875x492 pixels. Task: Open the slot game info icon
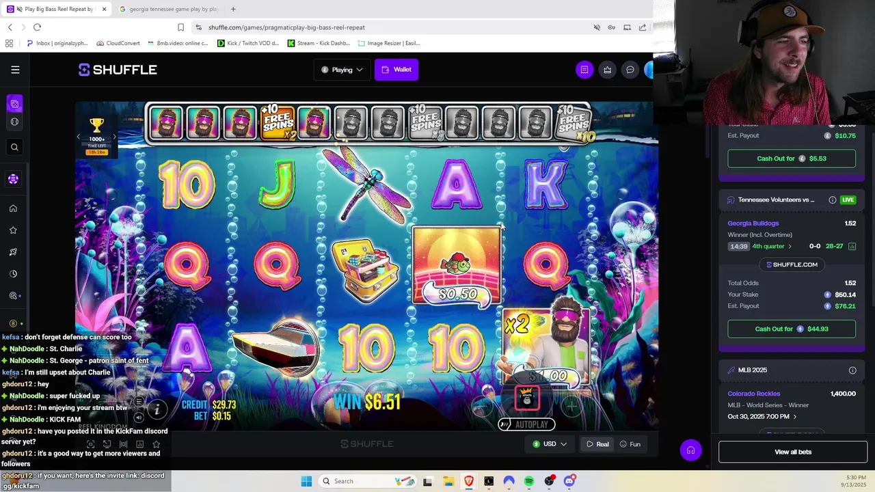tap(157, 409)
